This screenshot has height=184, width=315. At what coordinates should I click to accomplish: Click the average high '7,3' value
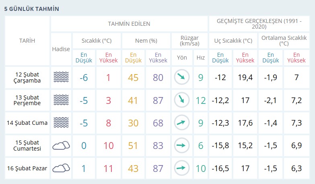(x=296, y=123)
